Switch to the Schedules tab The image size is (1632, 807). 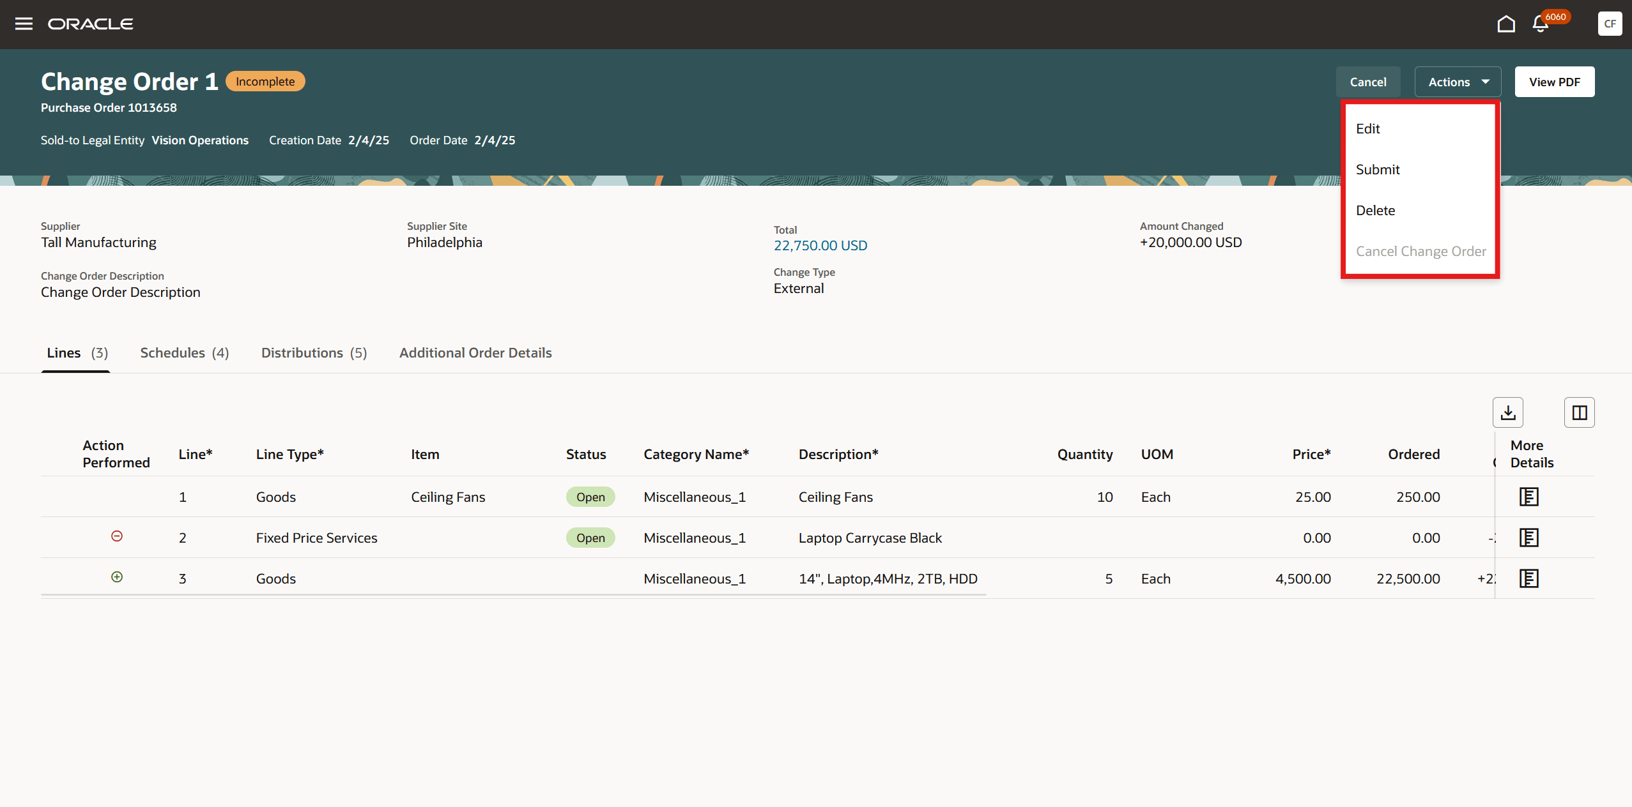tap(184, 353)
